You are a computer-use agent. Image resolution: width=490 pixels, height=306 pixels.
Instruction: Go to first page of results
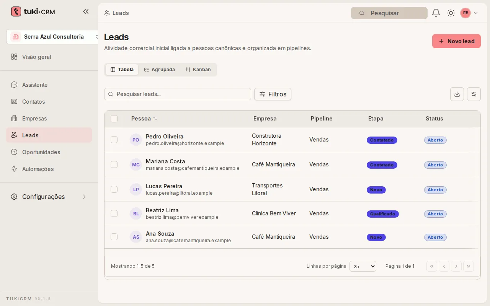[x=432, y=266]
